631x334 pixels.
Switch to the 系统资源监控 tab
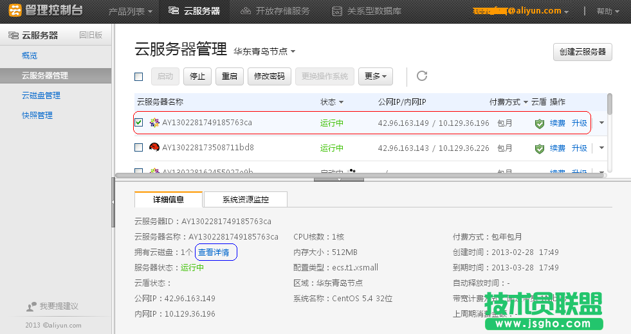click(246, 199)
